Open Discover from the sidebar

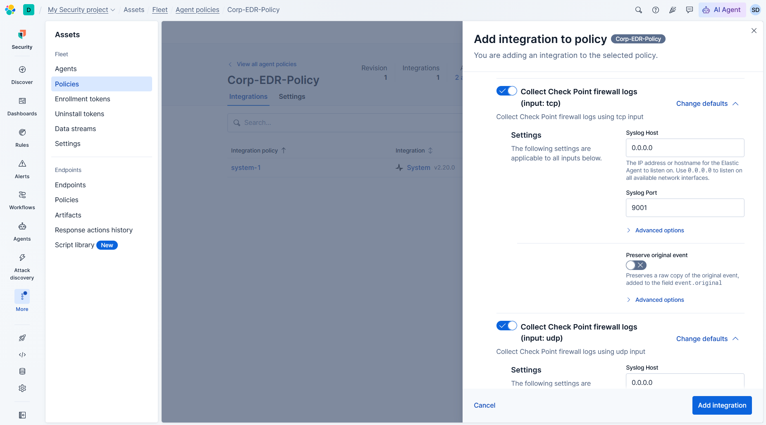22,75
